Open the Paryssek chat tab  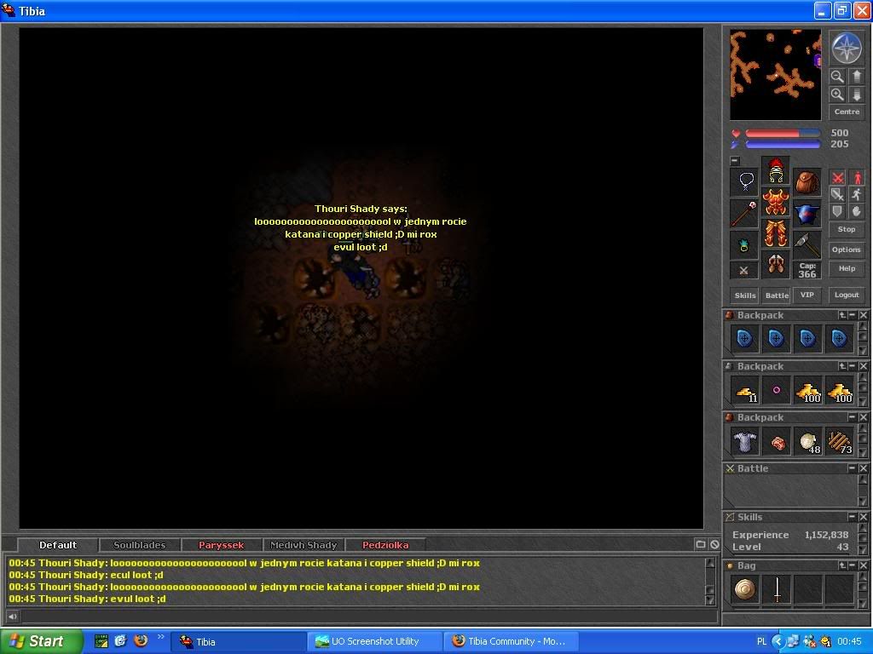coord(221,545)
